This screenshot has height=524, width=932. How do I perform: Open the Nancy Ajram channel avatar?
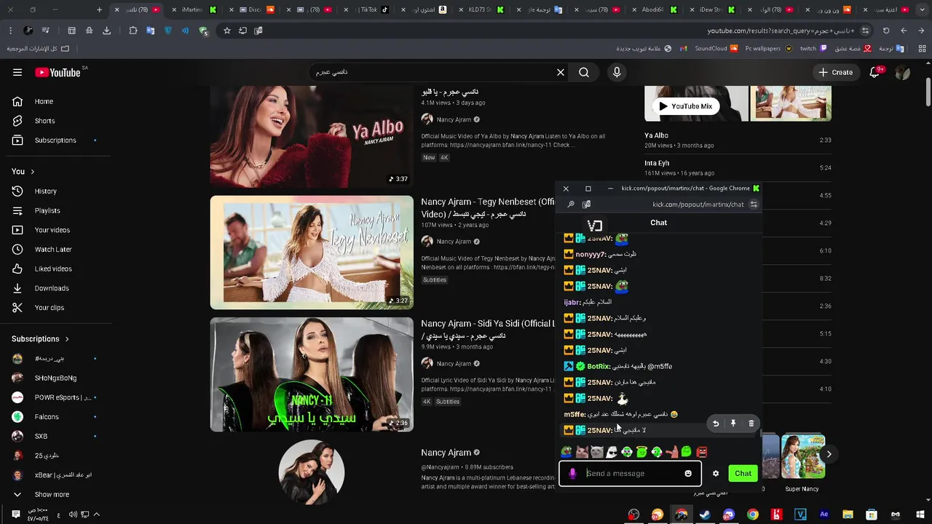[312, 472]
